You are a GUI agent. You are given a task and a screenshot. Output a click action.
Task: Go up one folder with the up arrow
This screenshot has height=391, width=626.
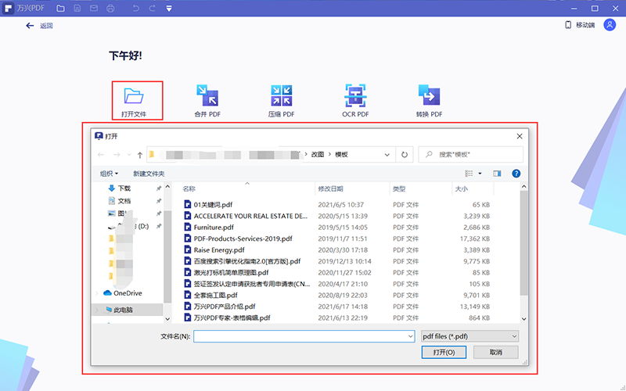click(139, 155)
